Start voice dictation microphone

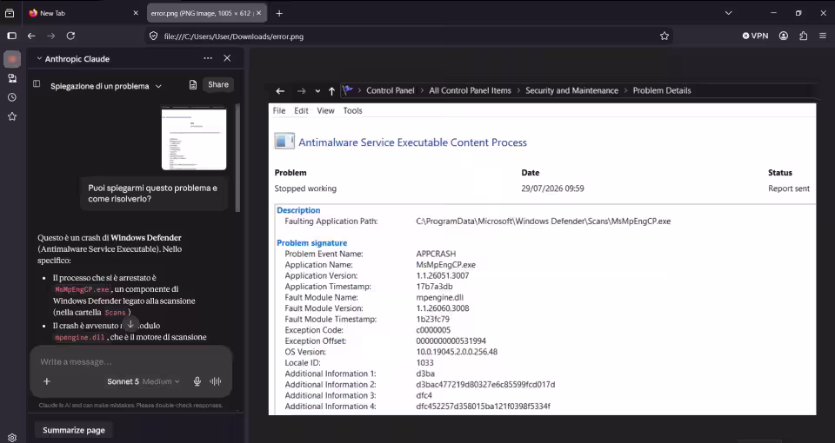tap(197, 381)
